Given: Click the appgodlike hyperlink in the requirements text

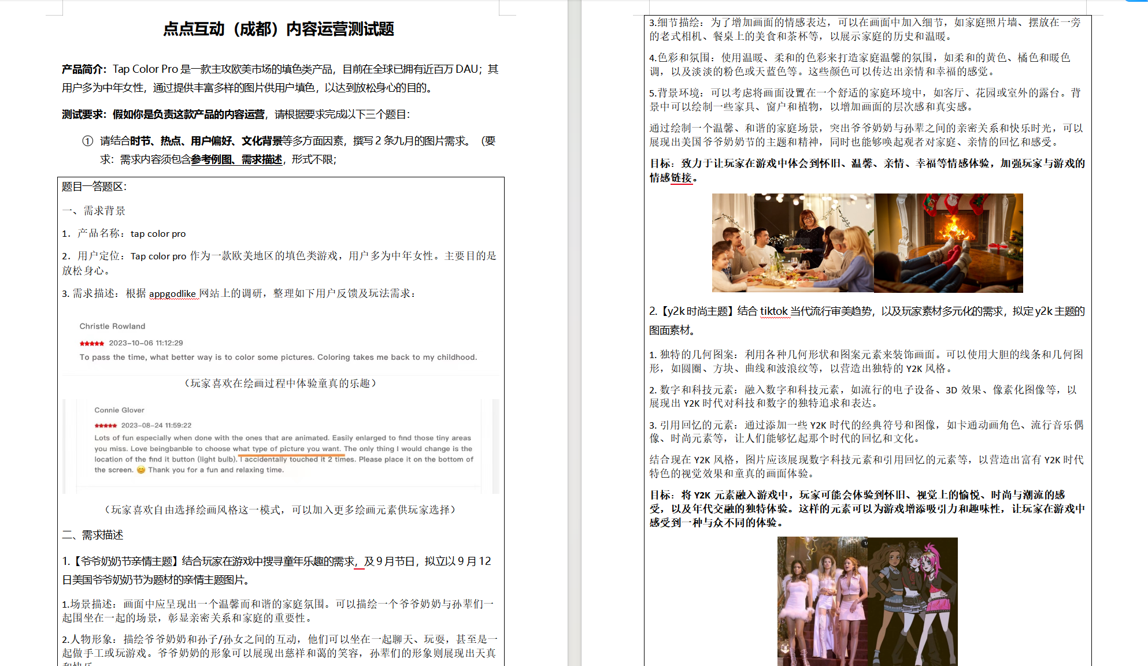Looking at the screenshot, I should [x=172, y=294].
